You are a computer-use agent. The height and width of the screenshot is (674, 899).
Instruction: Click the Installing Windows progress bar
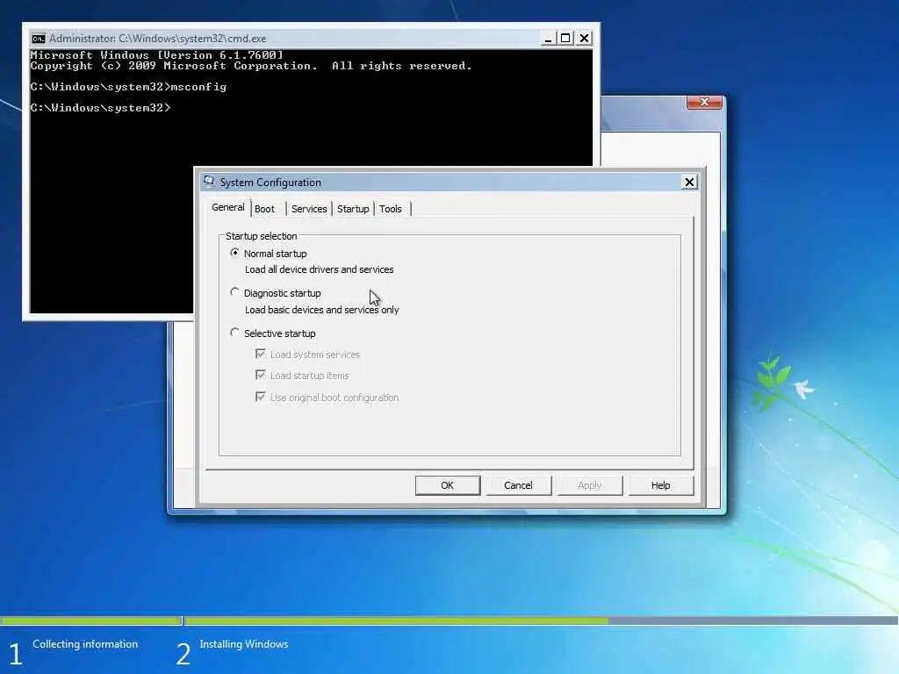(x=541, y=620)
